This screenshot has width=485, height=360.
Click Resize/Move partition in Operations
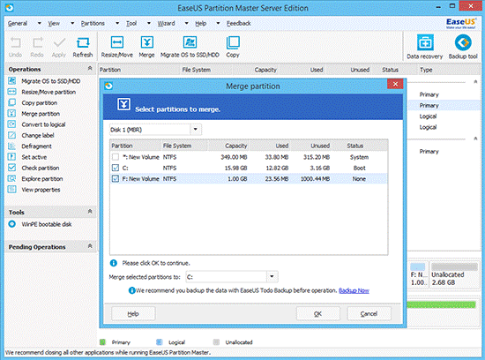coord(48,92)
